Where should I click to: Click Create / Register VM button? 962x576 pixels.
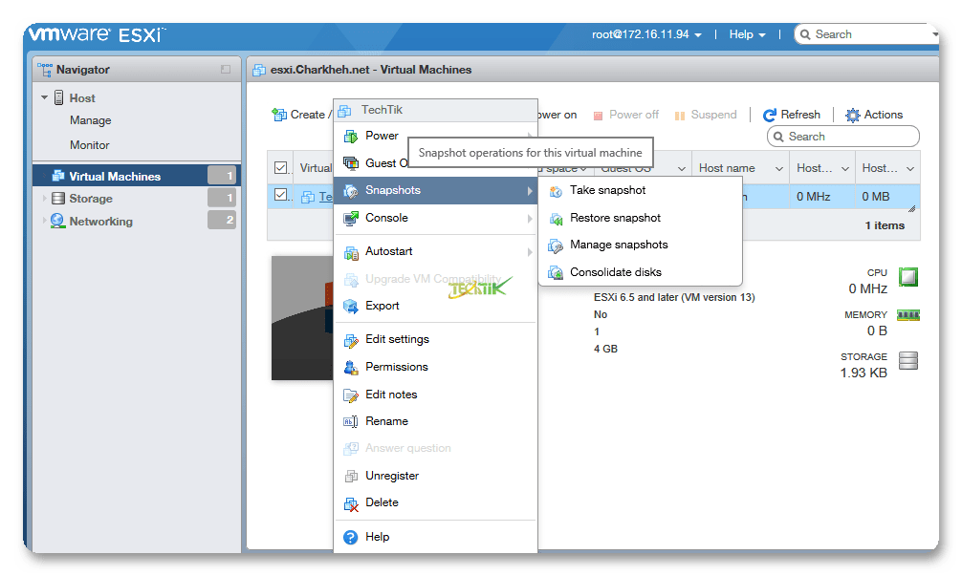(x=302, y=116)
